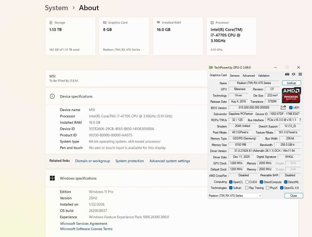
Task: Click the Driver Version field
Action: coord(265,151)
